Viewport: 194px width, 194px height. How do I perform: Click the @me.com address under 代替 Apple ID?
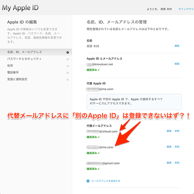[100, 89]
